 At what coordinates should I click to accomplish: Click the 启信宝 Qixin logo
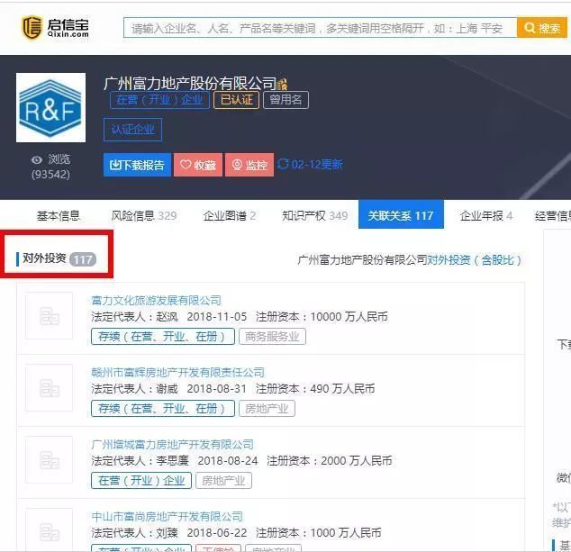point(56,27)
